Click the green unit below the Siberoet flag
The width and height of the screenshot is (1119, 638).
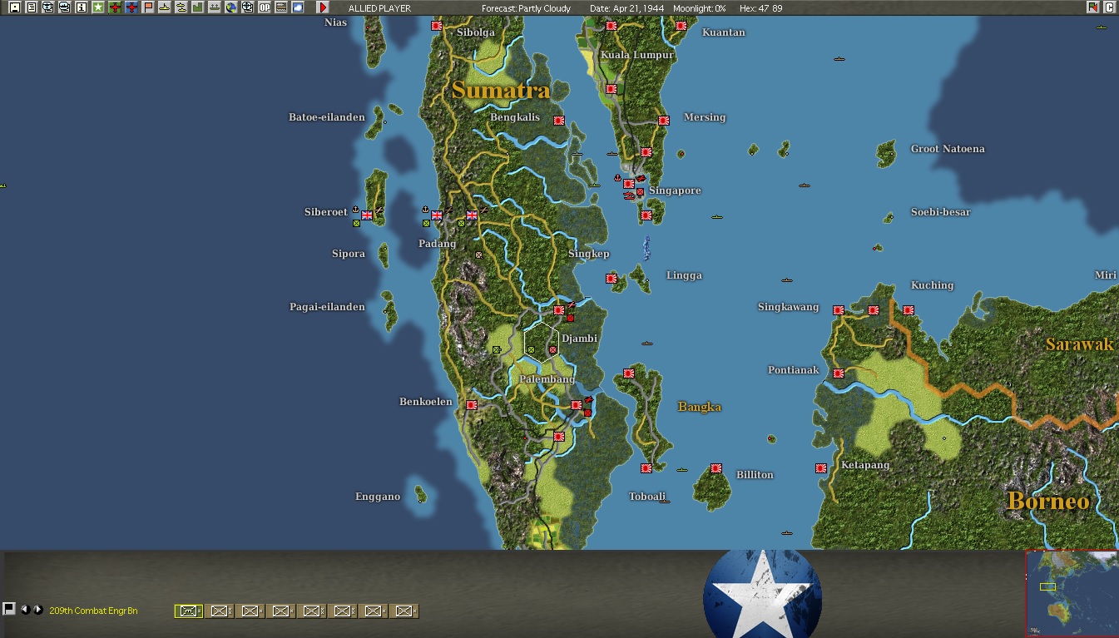(x=356, y=224)
